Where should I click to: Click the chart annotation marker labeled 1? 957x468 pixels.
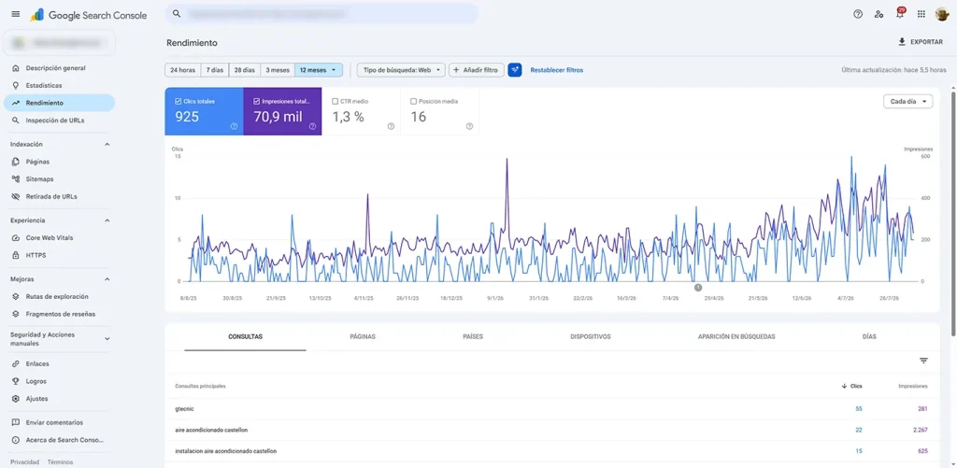(x=698, y=288)
